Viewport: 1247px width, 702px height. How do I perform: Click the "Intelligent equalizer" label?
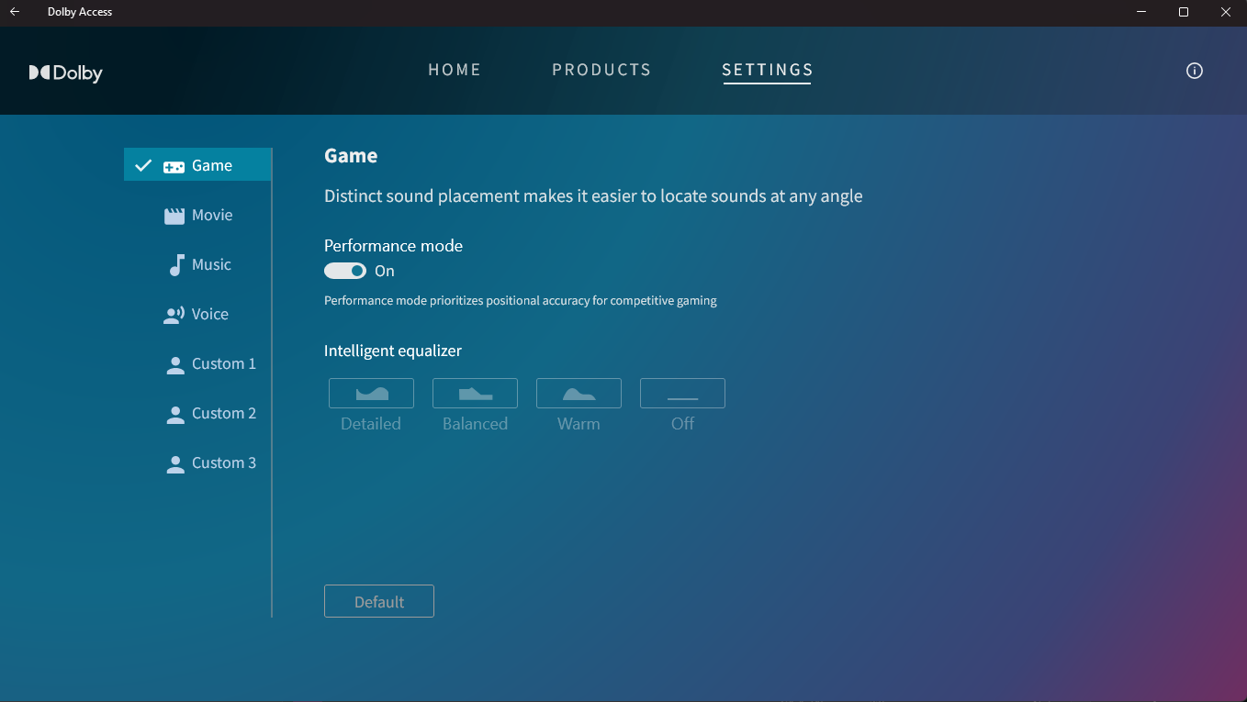[x=393, y=351]
